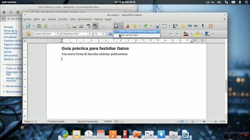Toggle STD selection mode in status bar
This screenshot has width=250, height=140.
(x=116, y=121)
